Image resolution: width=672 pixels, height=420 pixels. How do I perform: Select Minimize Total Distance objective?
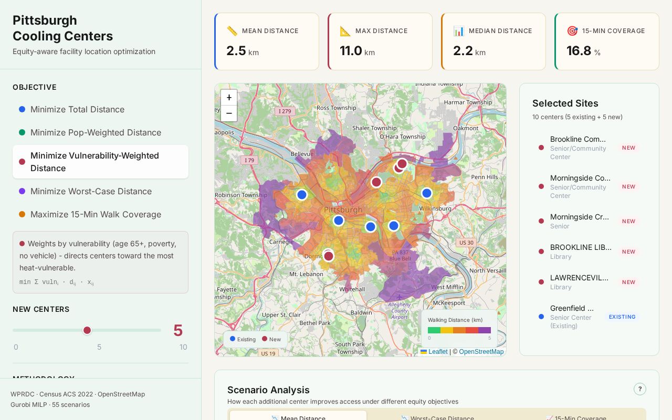click(100, 109)
